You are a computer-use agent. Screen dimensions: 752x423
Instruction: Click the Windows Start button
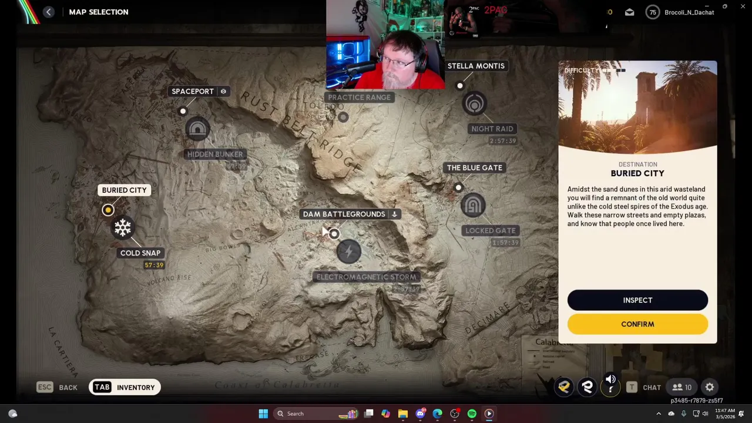click(x=263, y=414)
